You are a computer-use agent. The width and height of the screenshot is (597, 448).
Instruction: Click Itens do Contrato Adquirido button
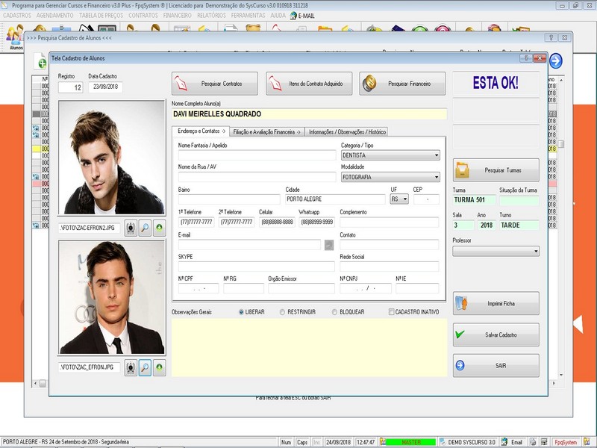tap(309, 84)
